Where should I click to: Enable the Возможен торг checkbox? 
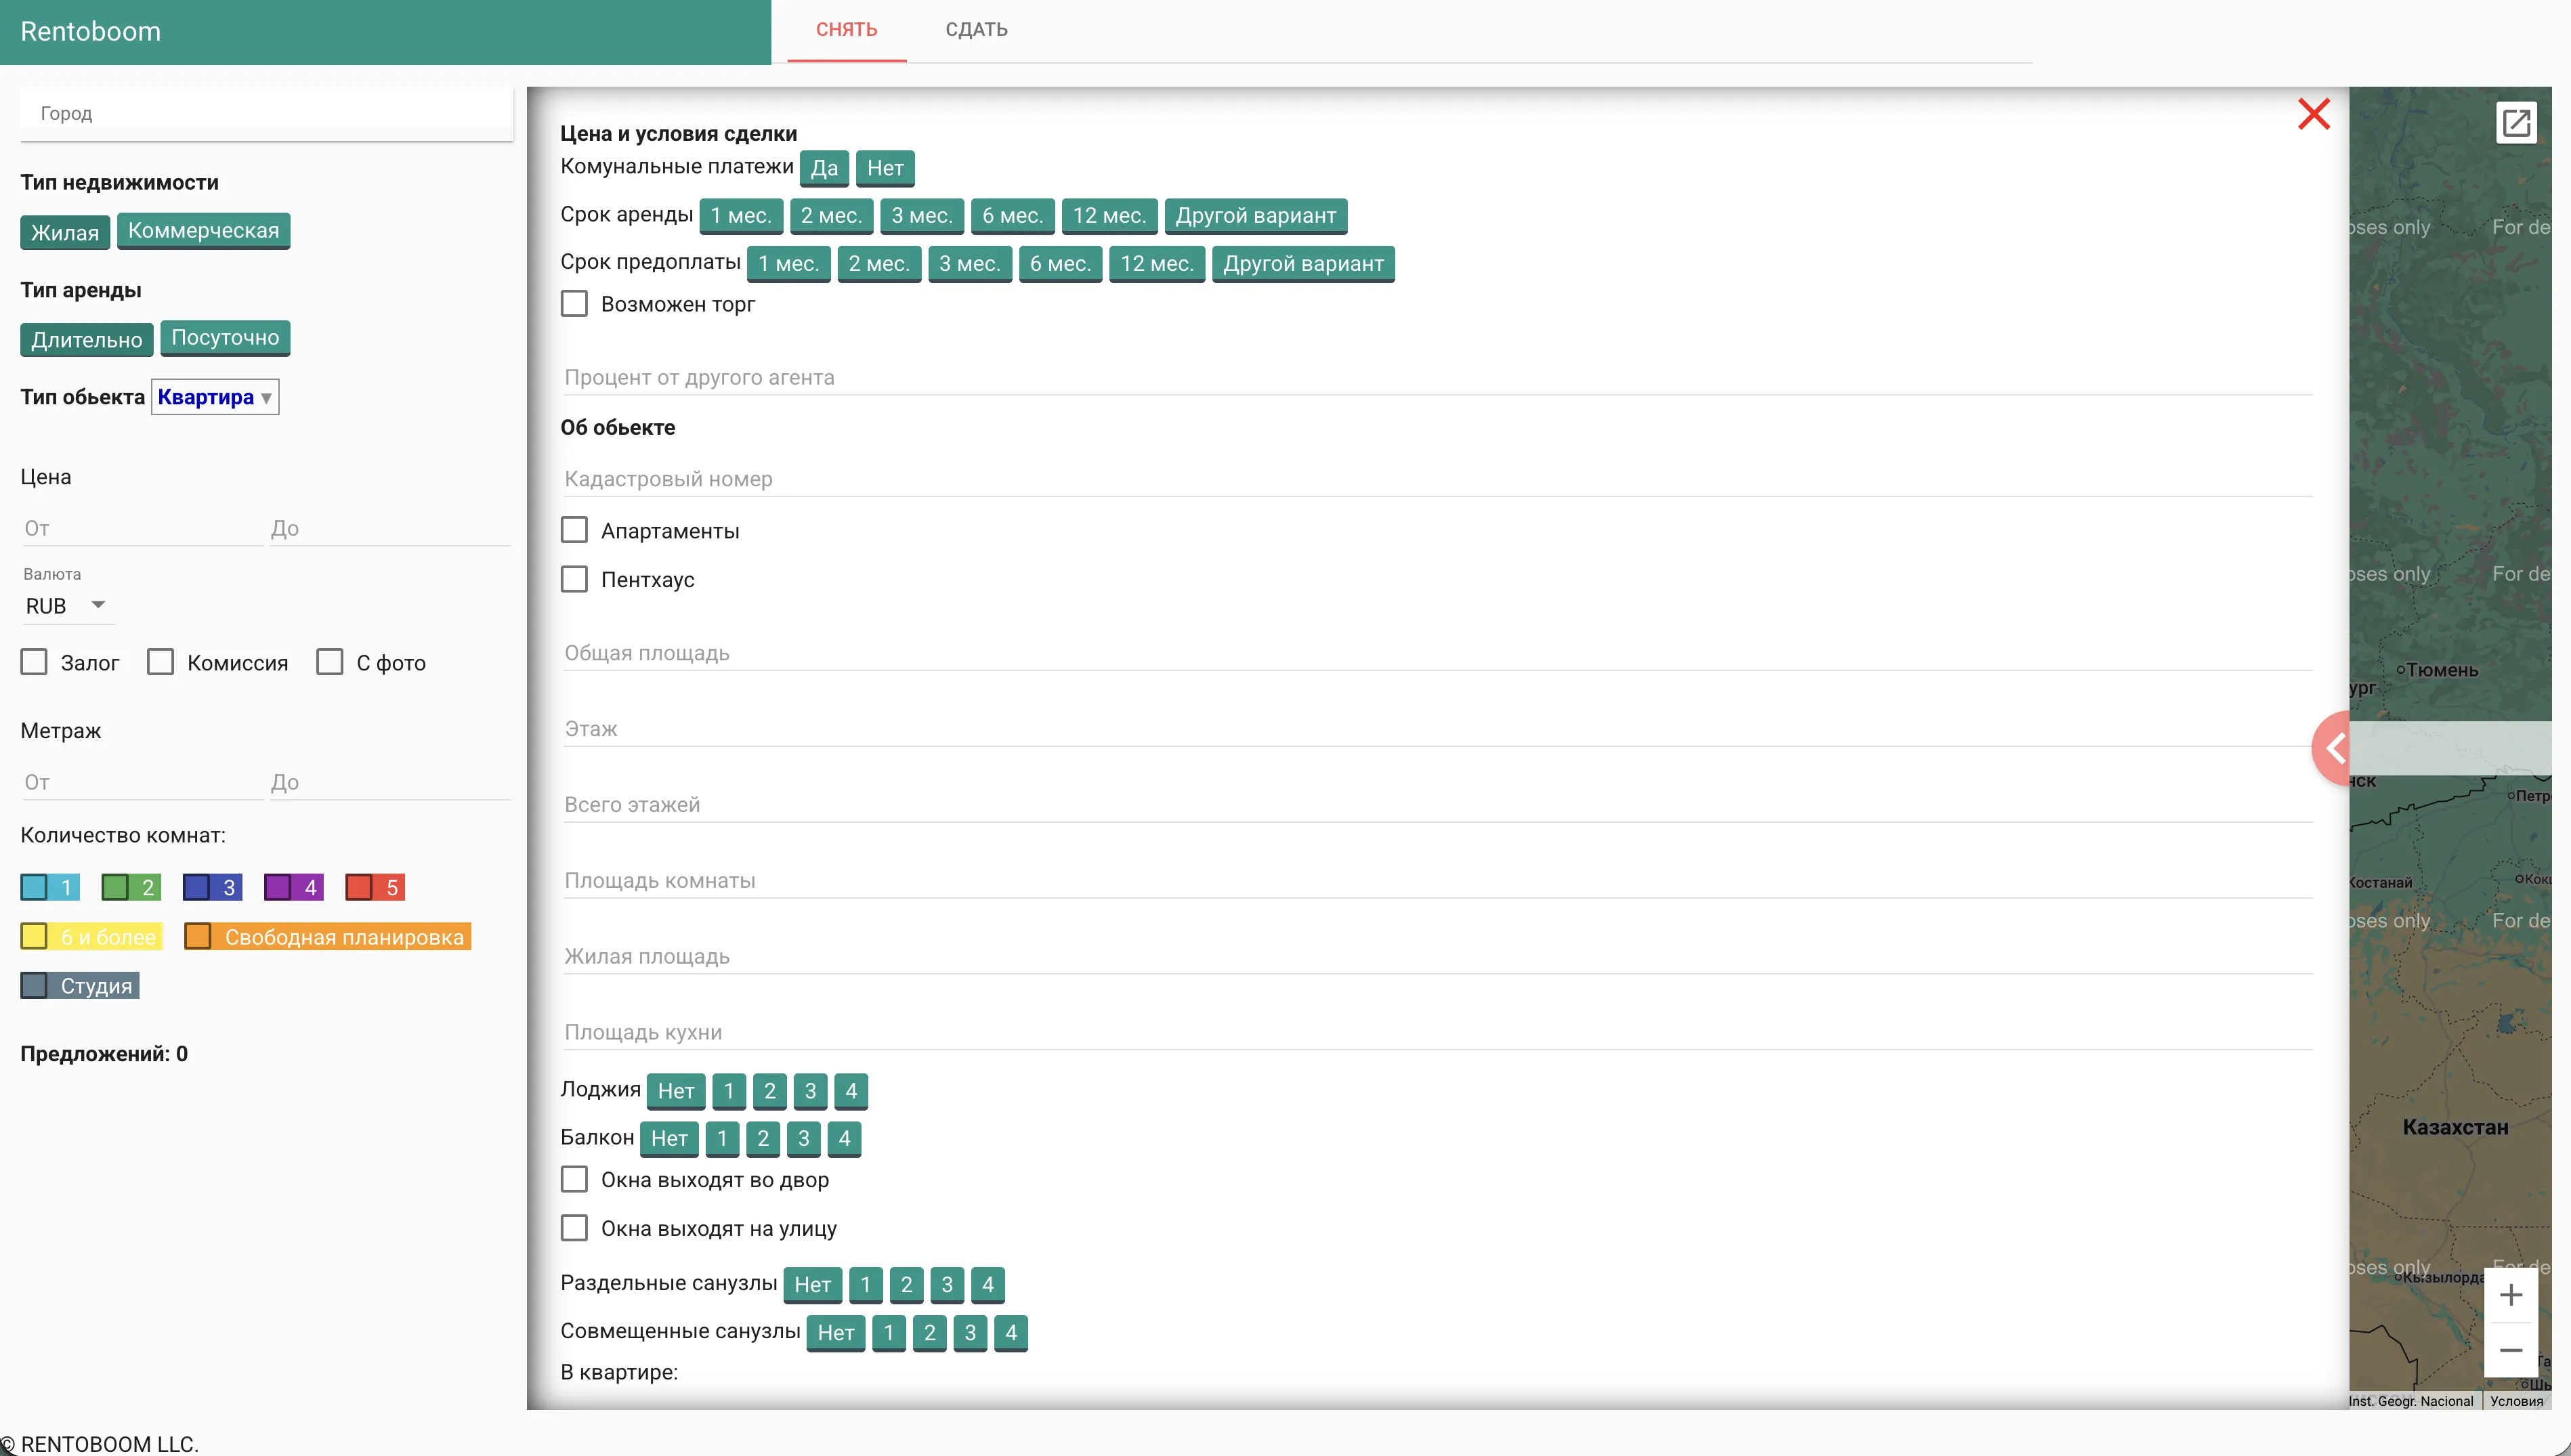click(574, 304)
